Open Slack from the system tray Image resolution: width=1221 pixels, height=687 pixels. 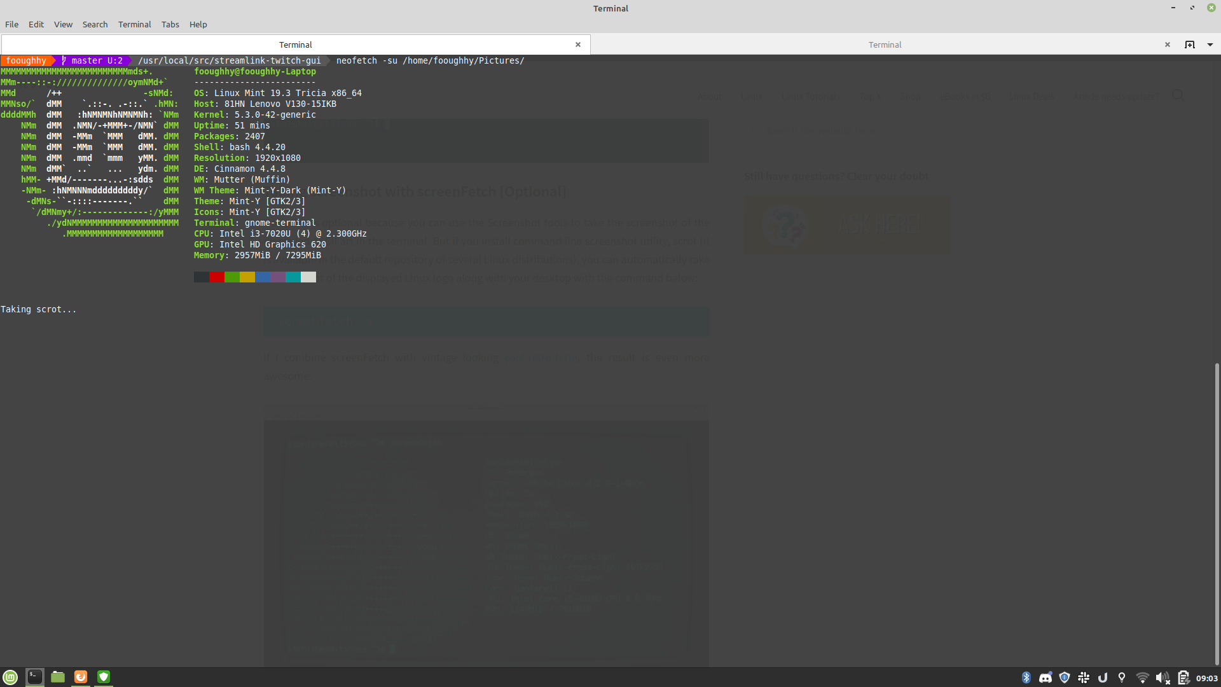[x=1084, y=678]
